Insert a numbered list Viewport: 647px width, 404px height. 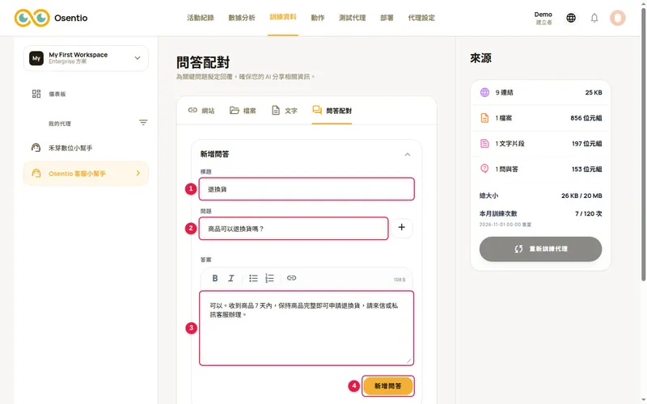coord(269,278)
